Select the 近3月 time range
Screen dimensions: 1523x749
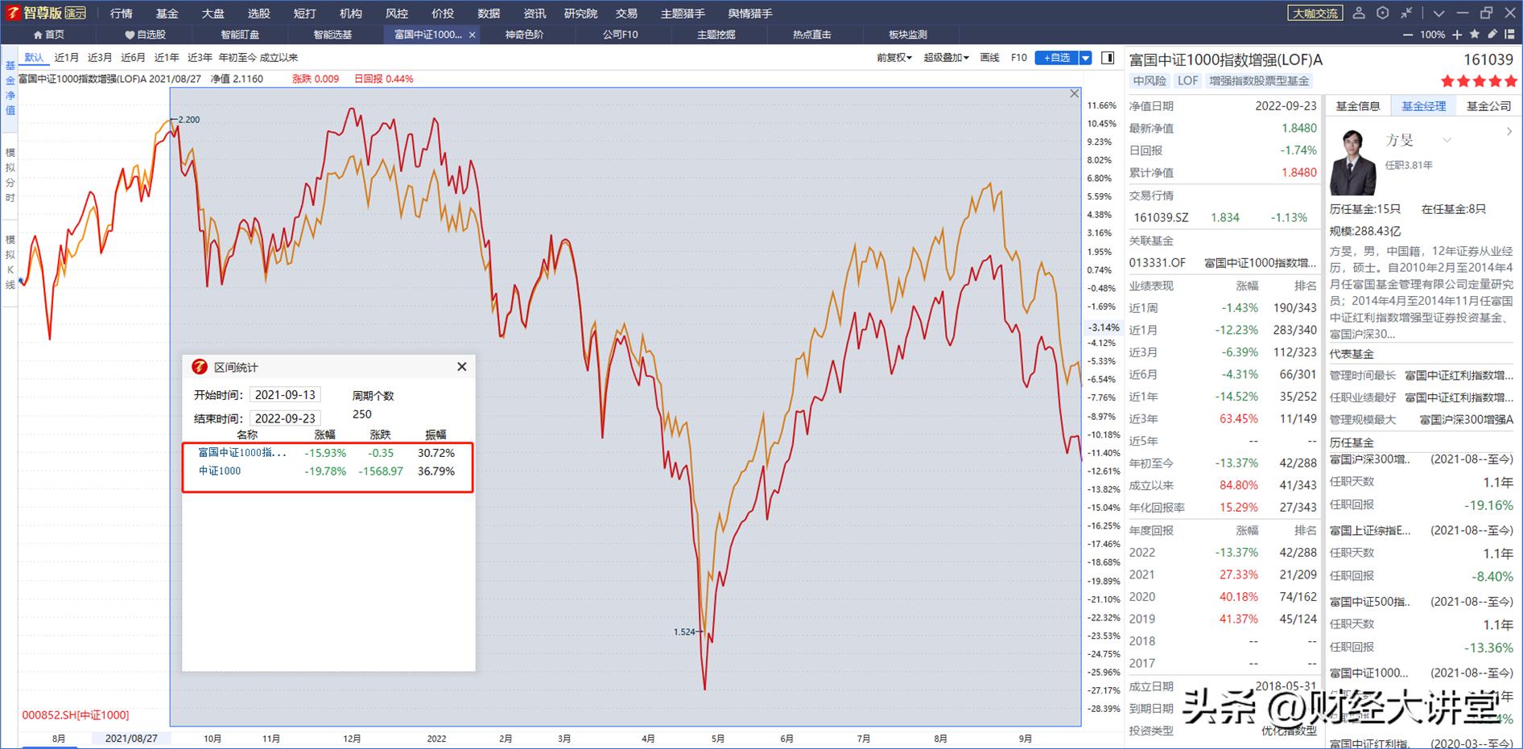(100, 57)
